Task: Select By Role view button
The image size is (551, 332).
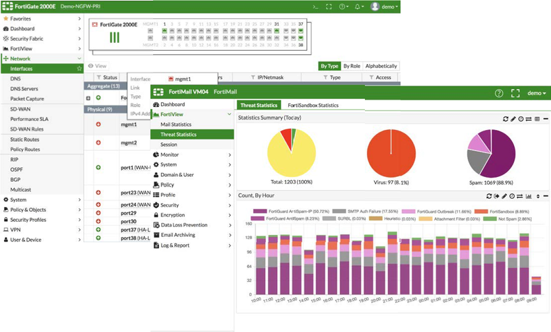Action: (352, 66)
